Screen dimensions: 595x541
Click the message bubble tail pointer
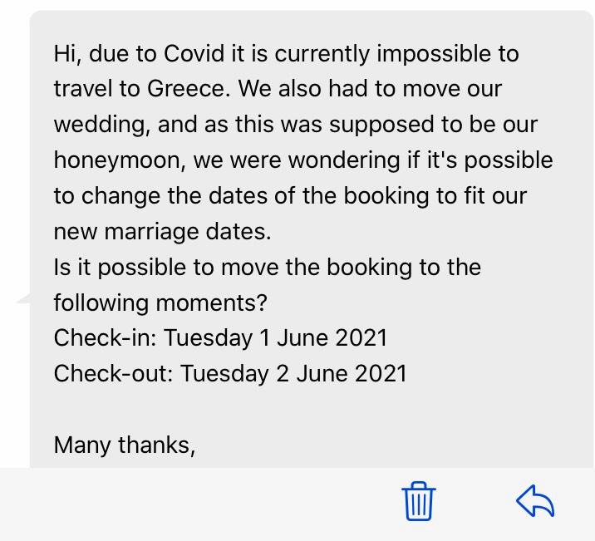(x=23, y=298)
